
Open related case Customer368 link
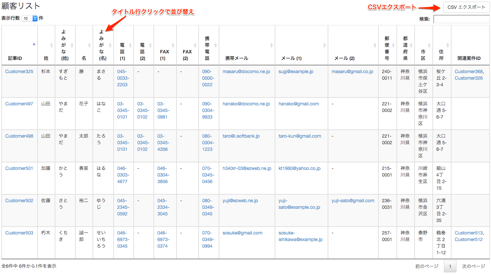(469, 71)
